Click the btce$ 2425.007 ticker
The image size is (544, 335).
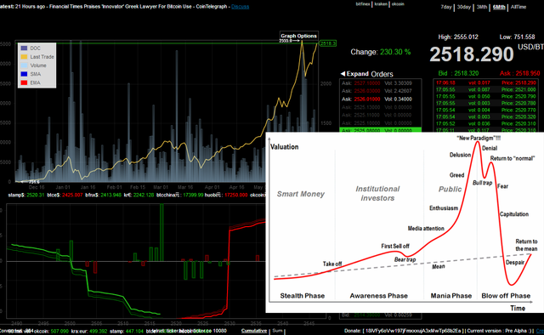[65, 195]
